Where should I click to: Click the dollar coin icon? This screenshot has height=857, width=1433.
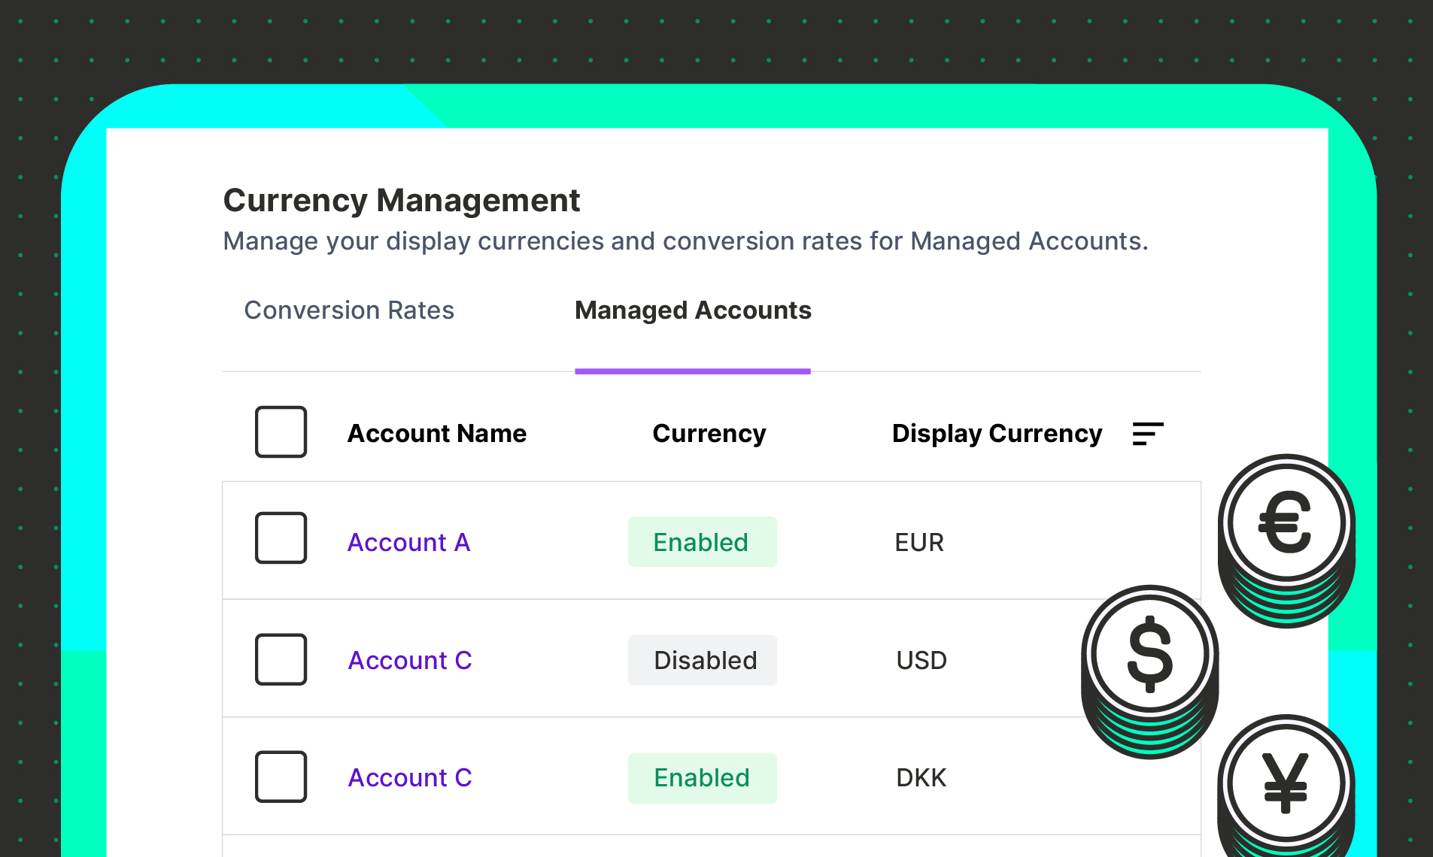click(1149, 653)
